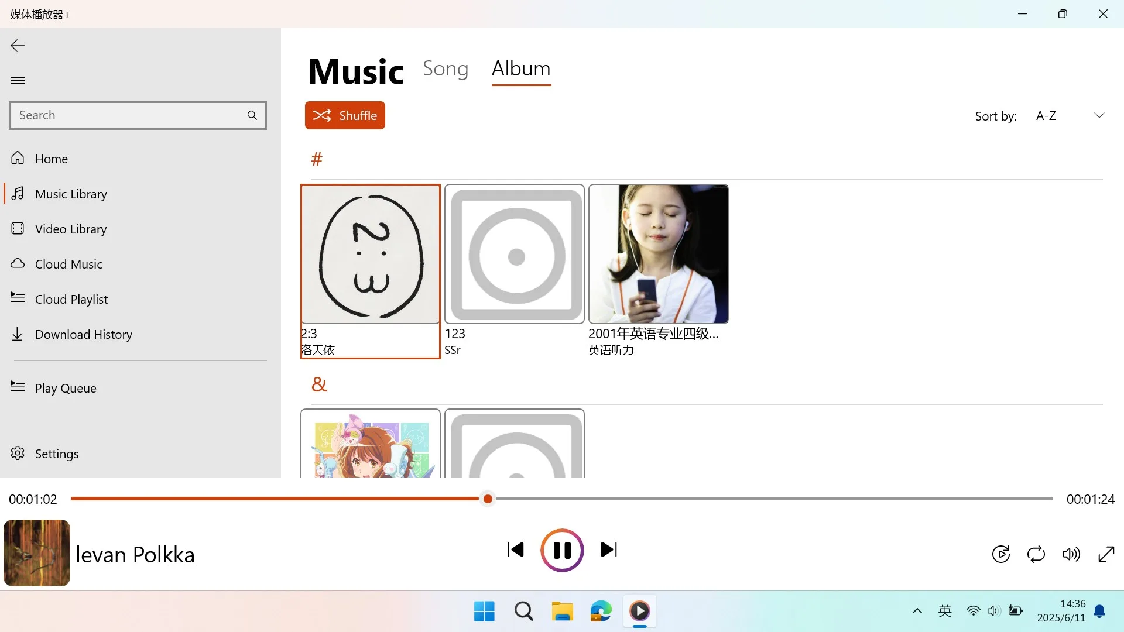1124x632 pixels.
Task: Open the volume control icon
Action: click(1071, 554)
